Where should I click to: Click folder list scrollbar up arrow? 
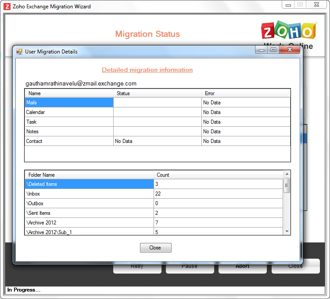[287, 174]
